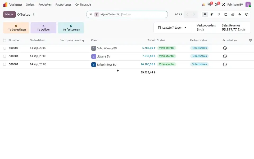Tick the checkbox for order S00007

(x=4, y=48)
